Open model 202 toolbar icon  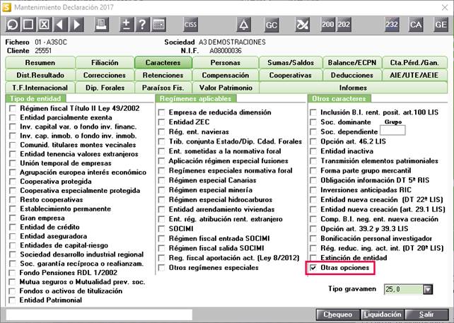tap(344, 25)
